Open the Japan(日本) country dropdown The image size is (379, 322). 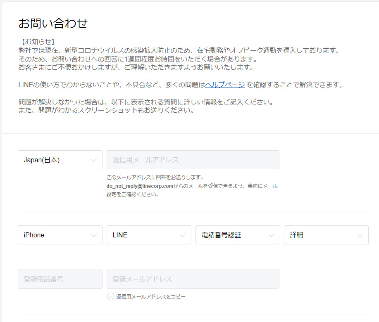60,160
